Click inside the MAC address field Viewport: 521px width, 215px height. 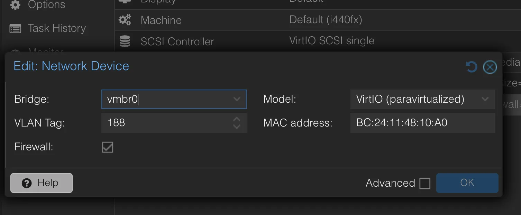[422, 123]
